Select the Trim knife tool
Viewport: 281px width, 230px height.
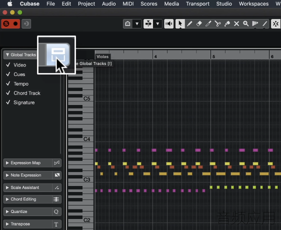[x=208, y=23]
